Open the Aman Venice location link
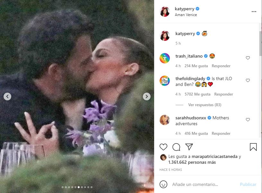 (186, 15)
